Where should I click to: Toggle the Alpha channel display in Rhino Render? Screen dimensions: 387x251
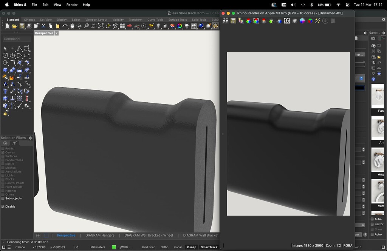[286, 21]
